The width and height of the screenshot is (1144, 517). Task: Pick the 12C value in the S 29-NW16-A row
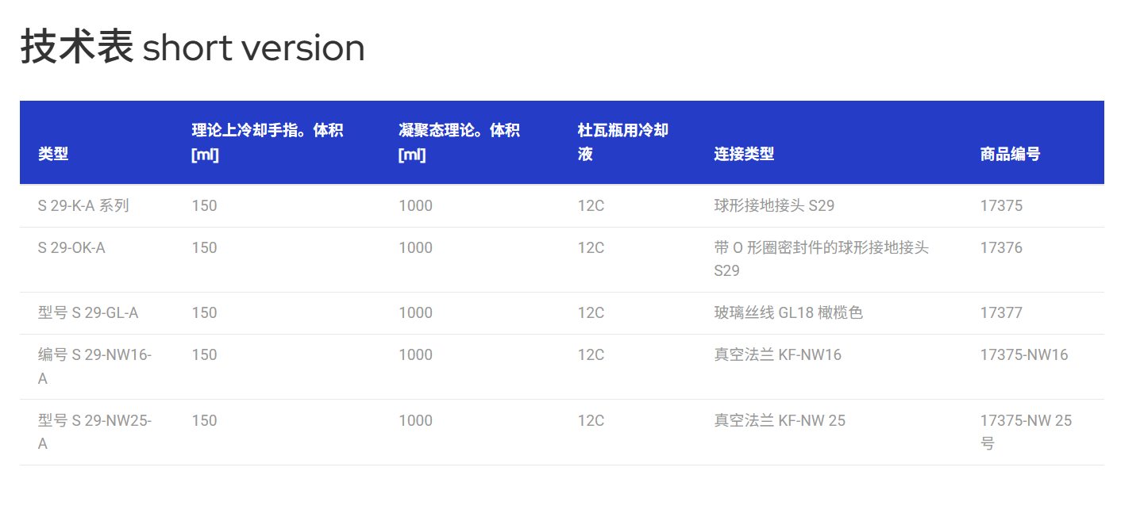point(591,355)
